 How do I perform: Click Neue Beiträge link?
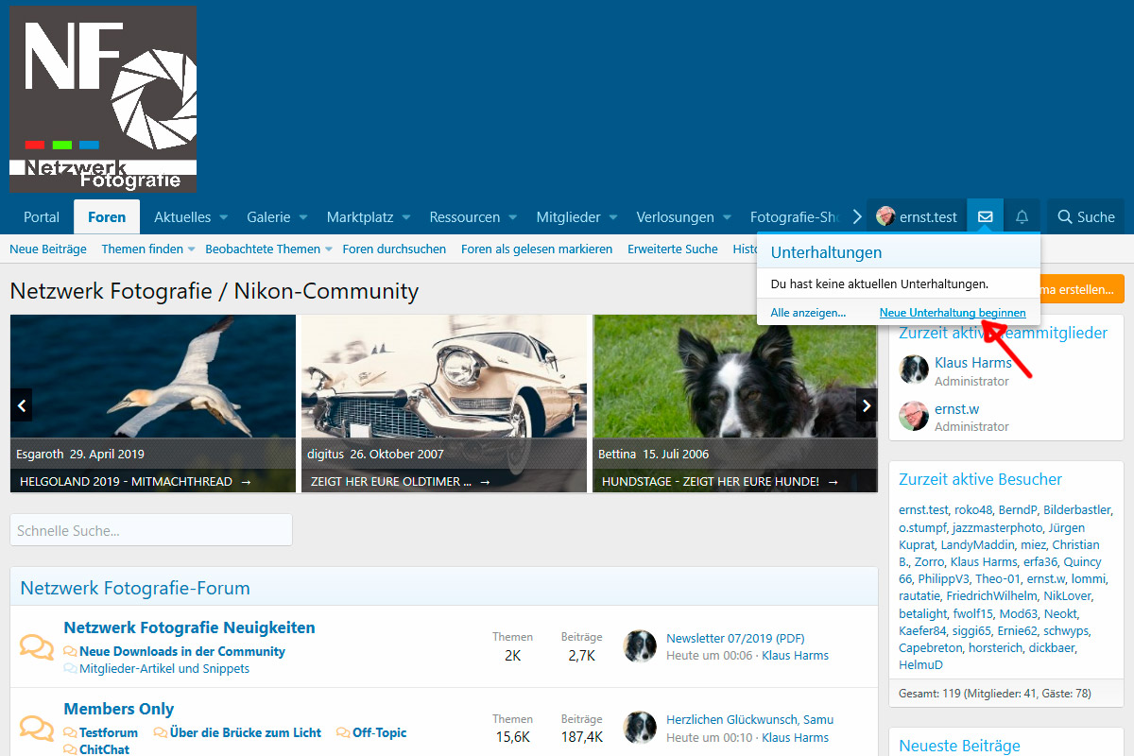48,249
